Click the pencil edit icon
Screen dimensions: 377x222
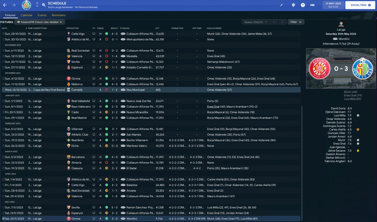(281, 5)
